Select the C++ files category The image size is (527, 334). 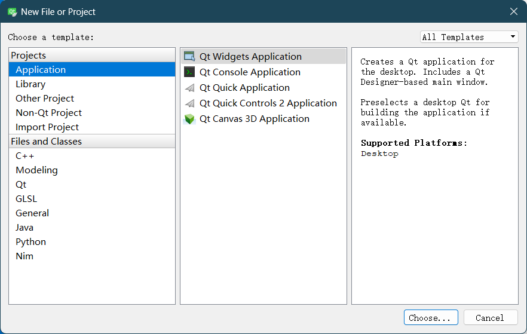click(92, 156)
